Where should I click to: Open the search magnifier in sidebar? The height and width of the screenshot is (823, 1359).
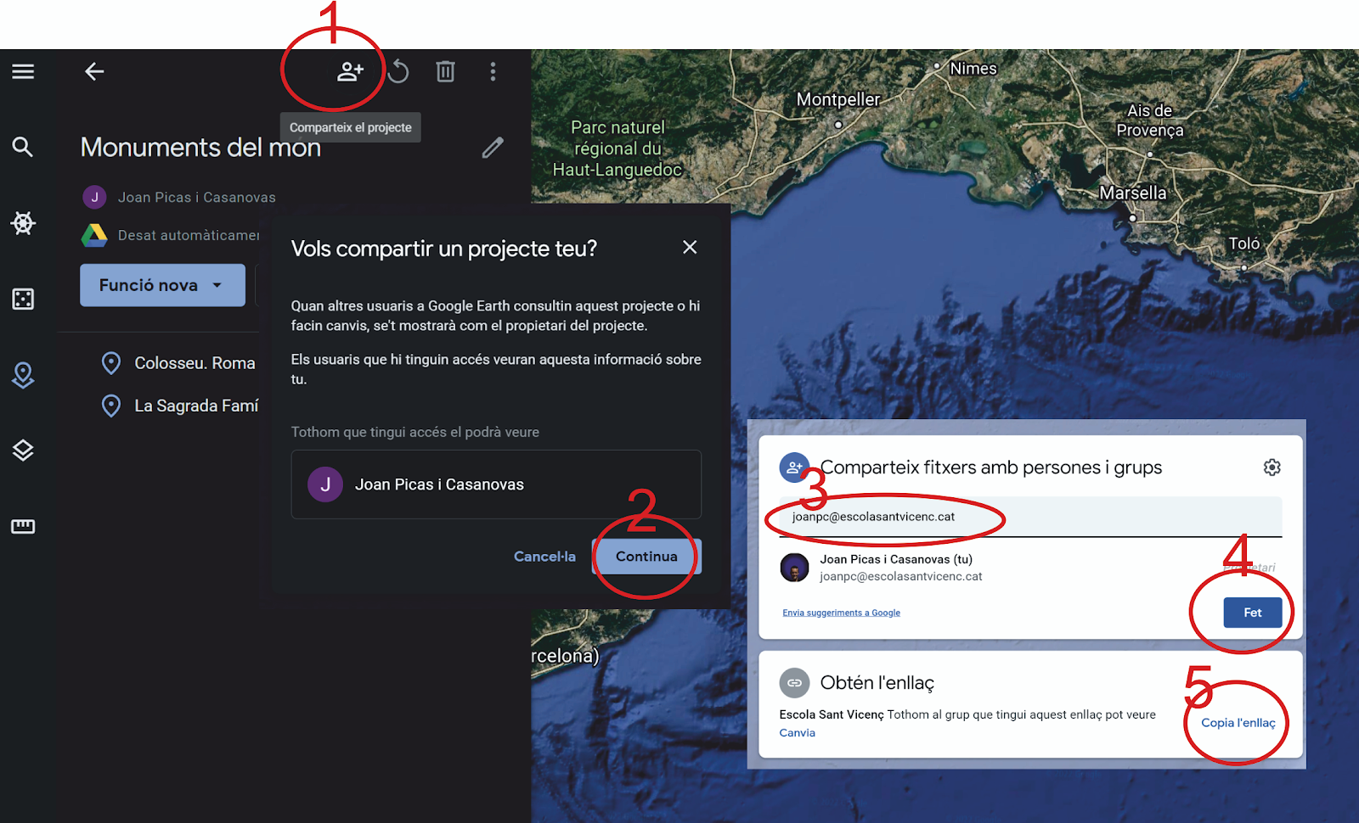tap(23, 147)
